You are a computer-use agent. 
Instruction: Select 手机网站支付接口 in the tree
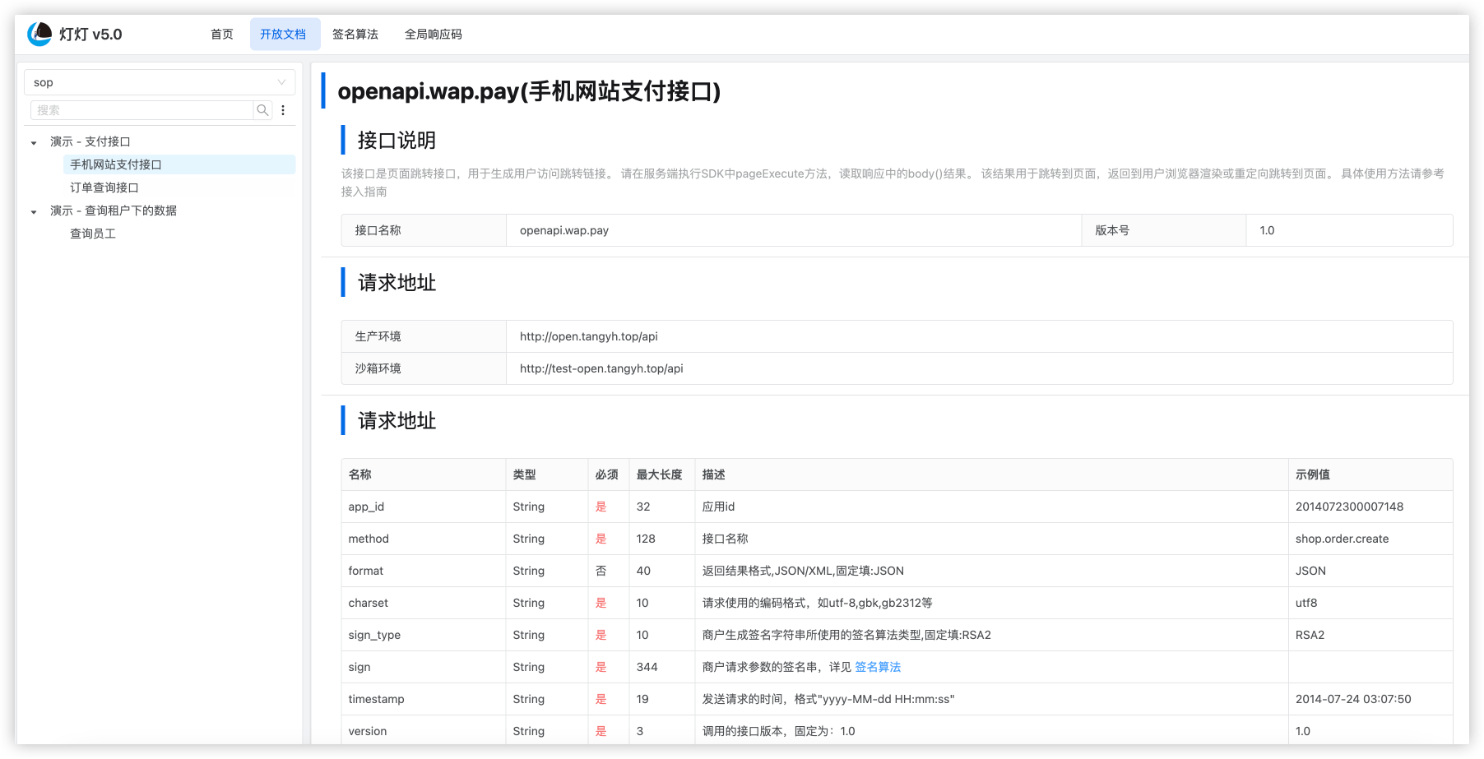tap(116, 164)
